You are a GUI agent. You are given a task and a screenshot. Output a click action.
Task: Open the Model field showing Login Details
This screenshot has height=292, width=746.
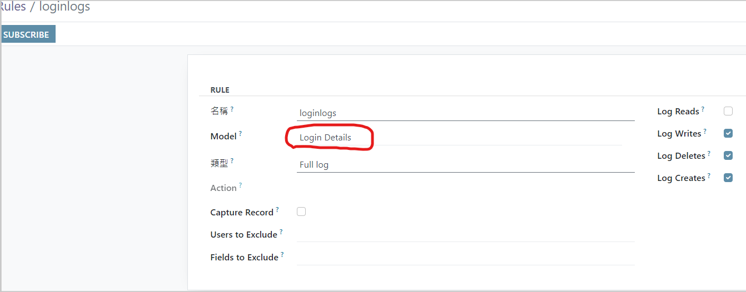(x=459, y=138)
